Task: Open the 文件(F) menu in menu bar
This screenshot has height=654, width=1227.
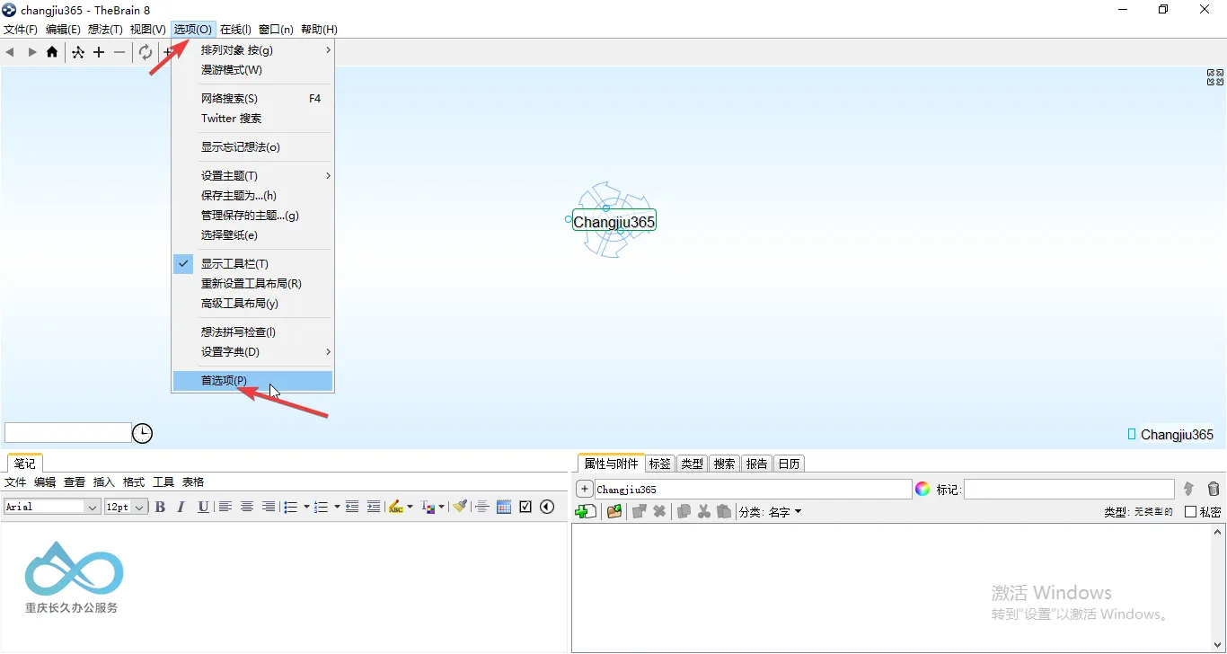Action: tap(21, 30)
